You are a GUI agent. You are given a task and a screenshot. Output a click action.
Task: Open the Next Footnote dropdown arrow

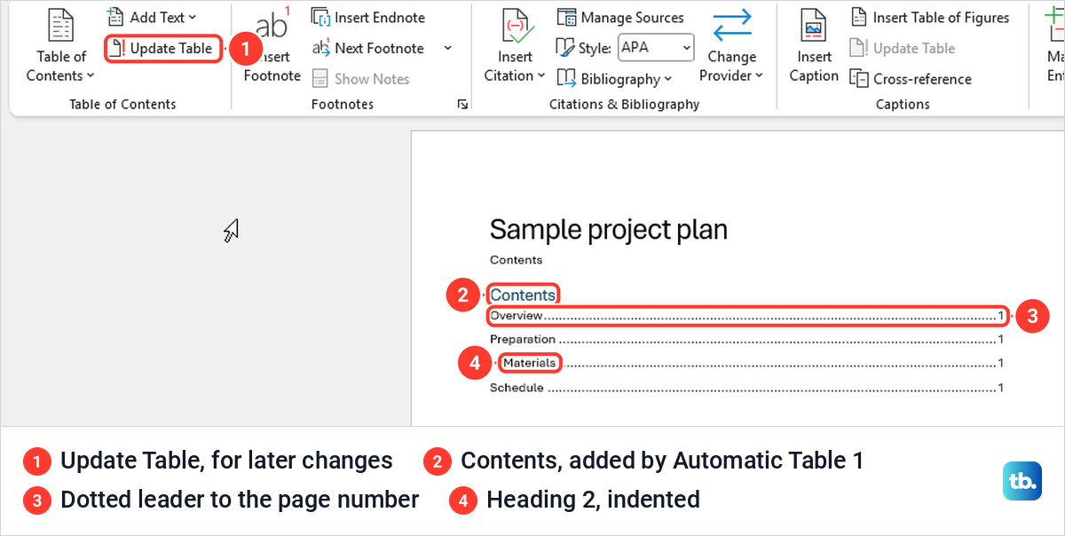tap(447, 48)
